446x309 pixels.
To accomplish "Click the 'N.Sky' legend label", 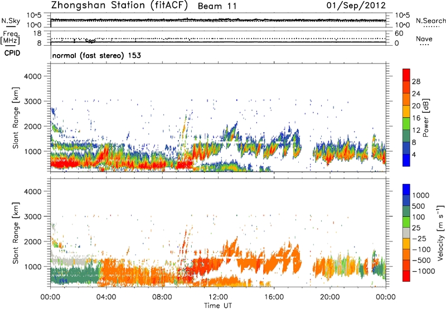I will coord(11,21).
